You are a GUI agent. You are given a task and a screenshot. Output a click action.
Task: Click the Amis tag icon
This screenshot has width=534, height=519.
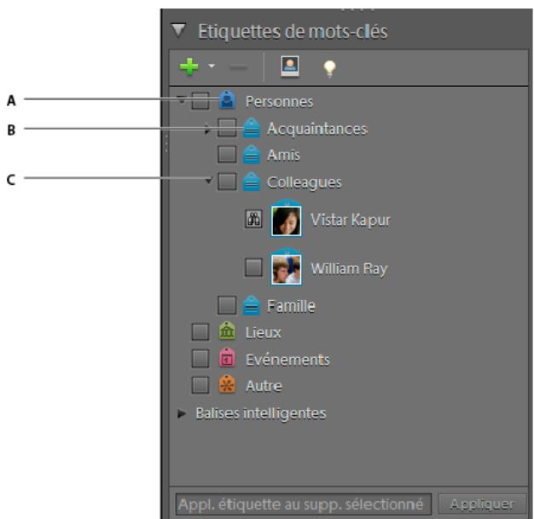click(x=252, y=154)
